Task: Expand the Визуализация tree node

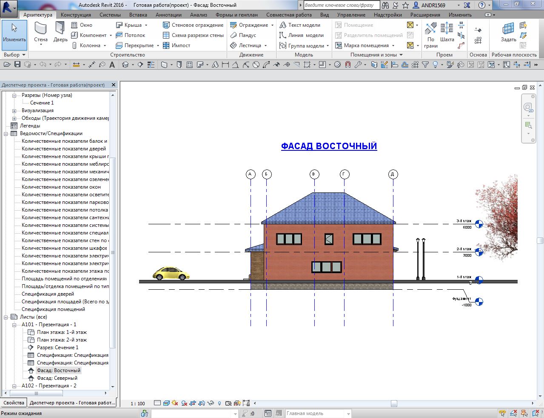Action: pos(14,111)
